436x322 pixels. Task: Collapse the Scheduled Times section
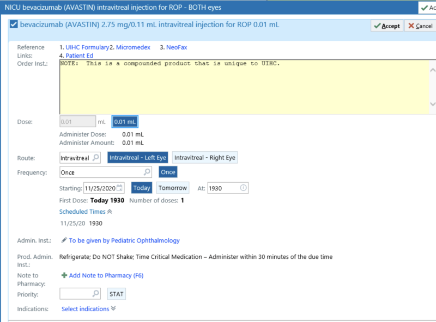click(86, 212)
